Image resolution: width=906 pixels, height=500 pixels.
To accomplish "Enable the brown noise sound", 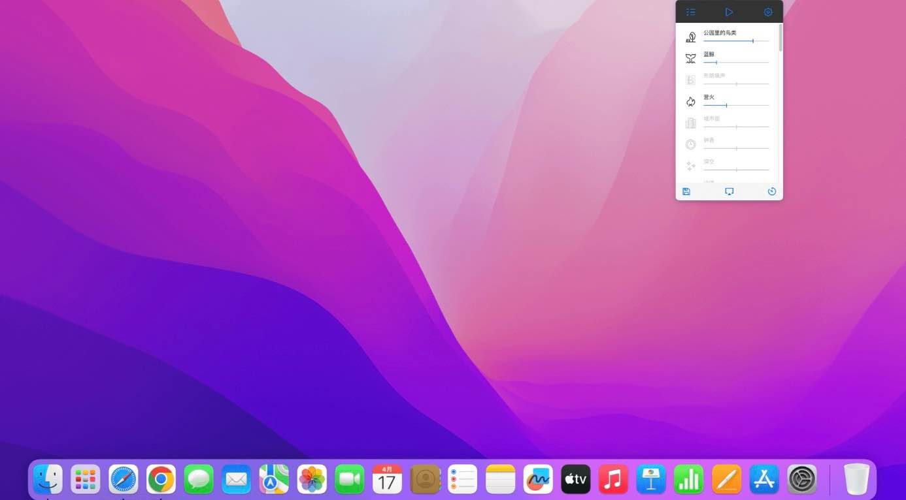I will click(690, 79).
